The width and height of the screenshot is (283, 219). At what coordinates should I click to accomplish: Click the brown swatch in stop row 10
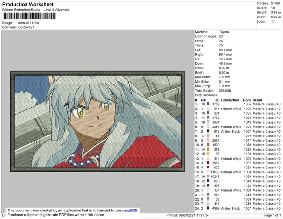[208, 145]
